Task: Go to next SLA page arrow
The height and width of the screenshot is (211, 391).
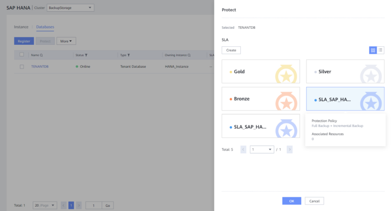Action: click(289, 149)
